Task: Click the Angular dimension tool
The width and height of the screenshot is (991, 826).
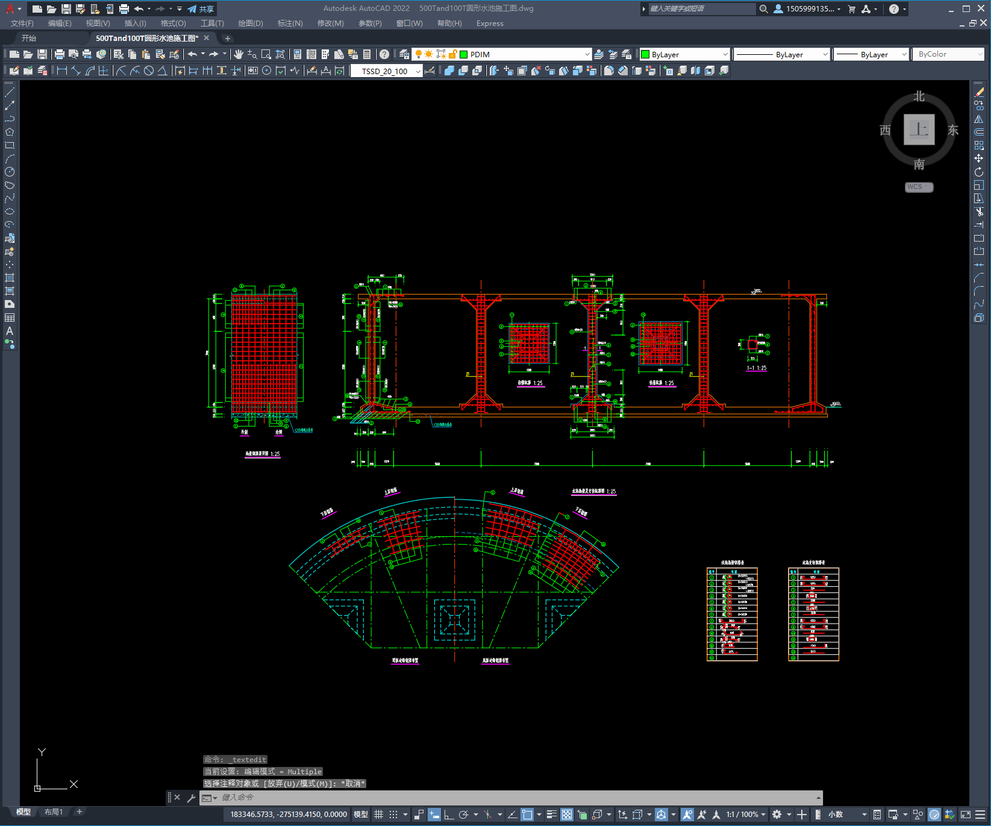Action: point(162,70)
